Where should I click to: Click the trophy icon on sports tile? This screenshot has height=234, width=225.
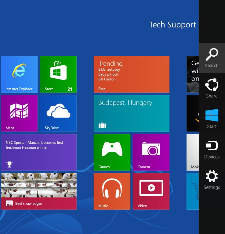click(x=9, y=165)
